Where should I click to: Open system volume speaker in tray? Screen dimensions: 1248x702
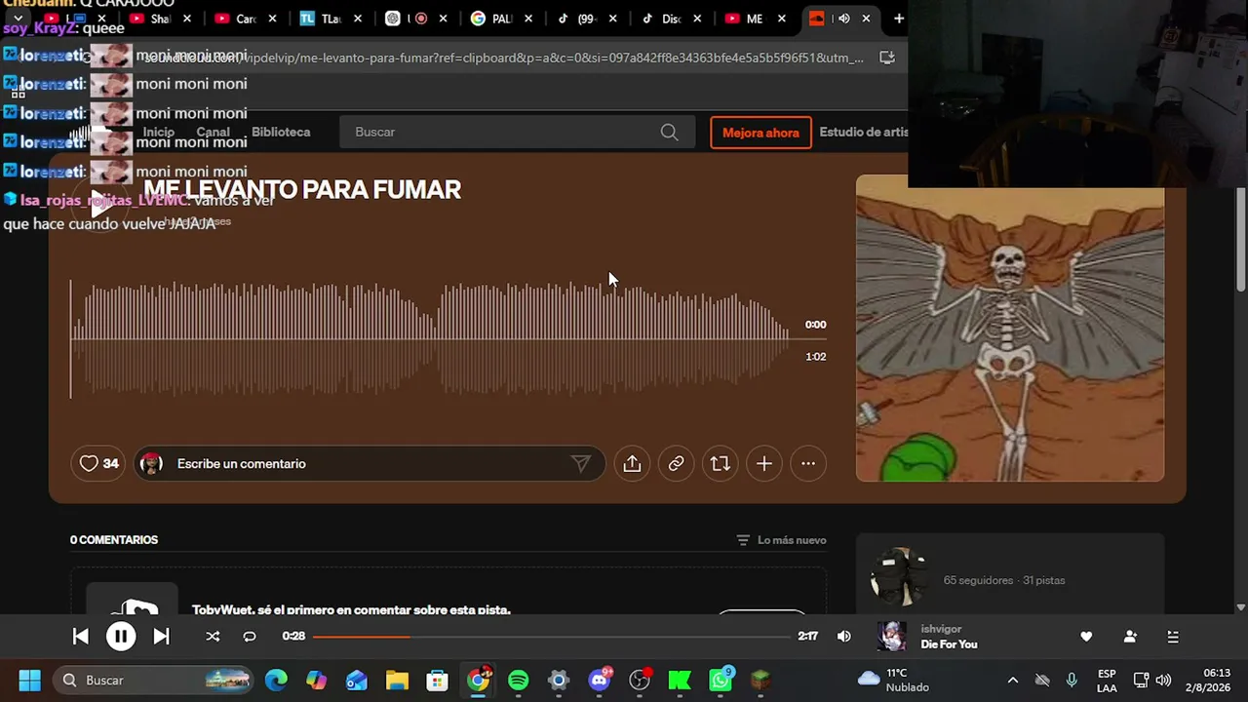[1163, 681]
